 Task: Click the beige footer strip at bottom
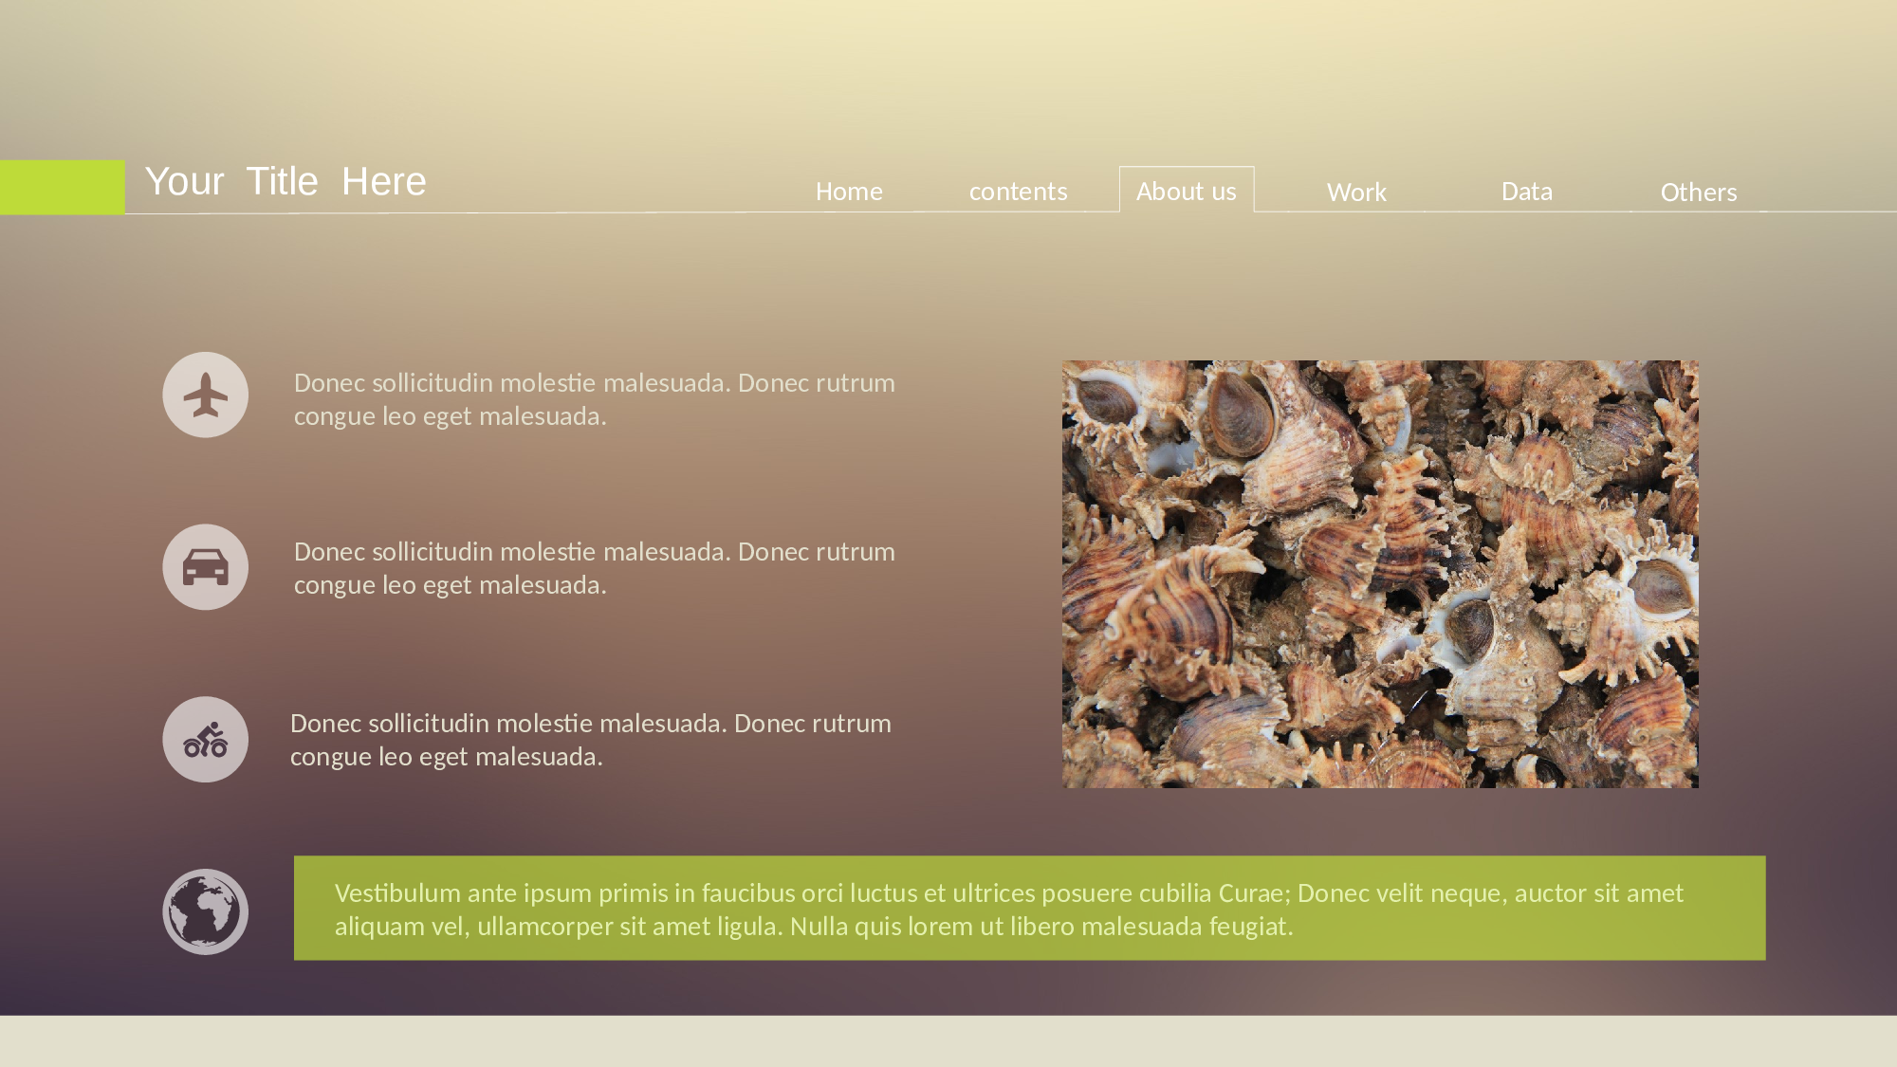948,1041
